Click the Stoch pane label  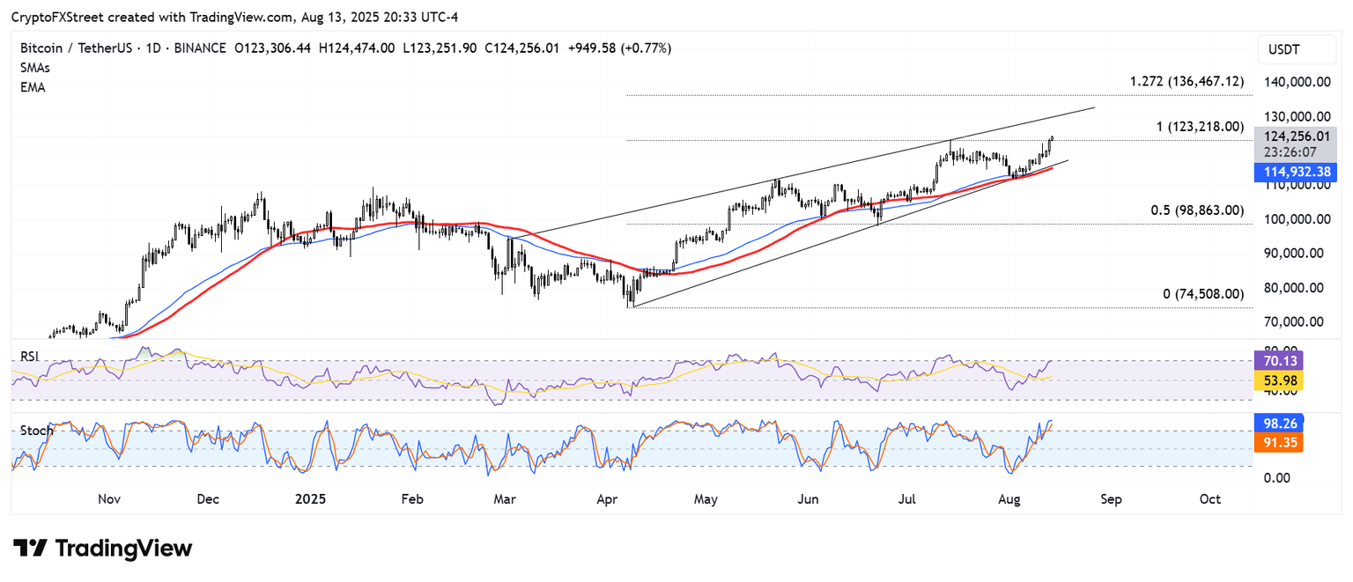[x=36, y=431]
